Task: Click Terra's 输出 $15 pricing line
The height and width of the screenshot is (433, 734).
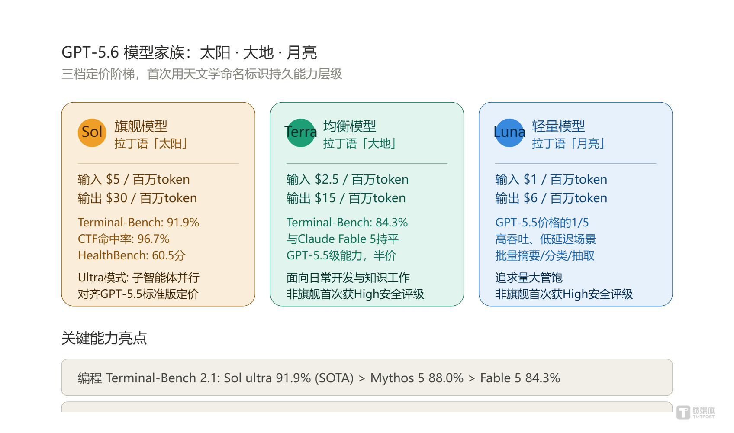Action: click(x=346, y=198)
